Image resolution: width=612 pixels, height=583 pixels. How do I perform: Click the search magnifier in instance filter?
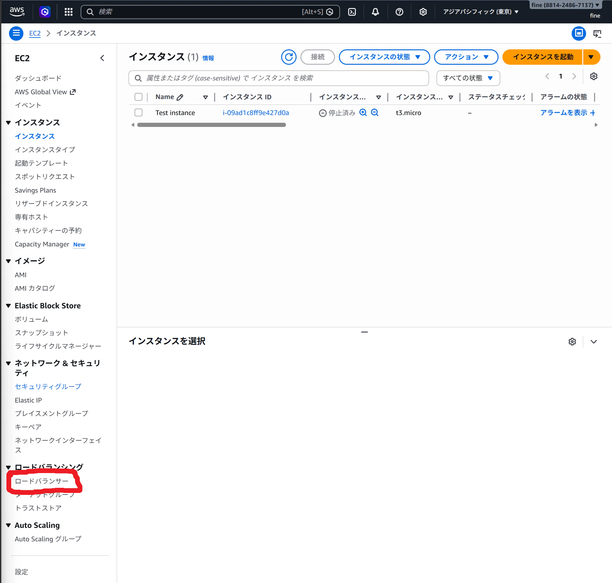pyautogui.click(x=138, y=78)
